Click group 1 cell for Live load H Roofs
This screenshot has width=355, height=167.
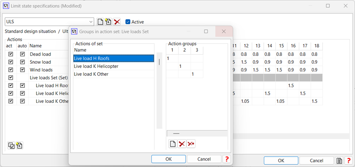click(x=172, y=59)
